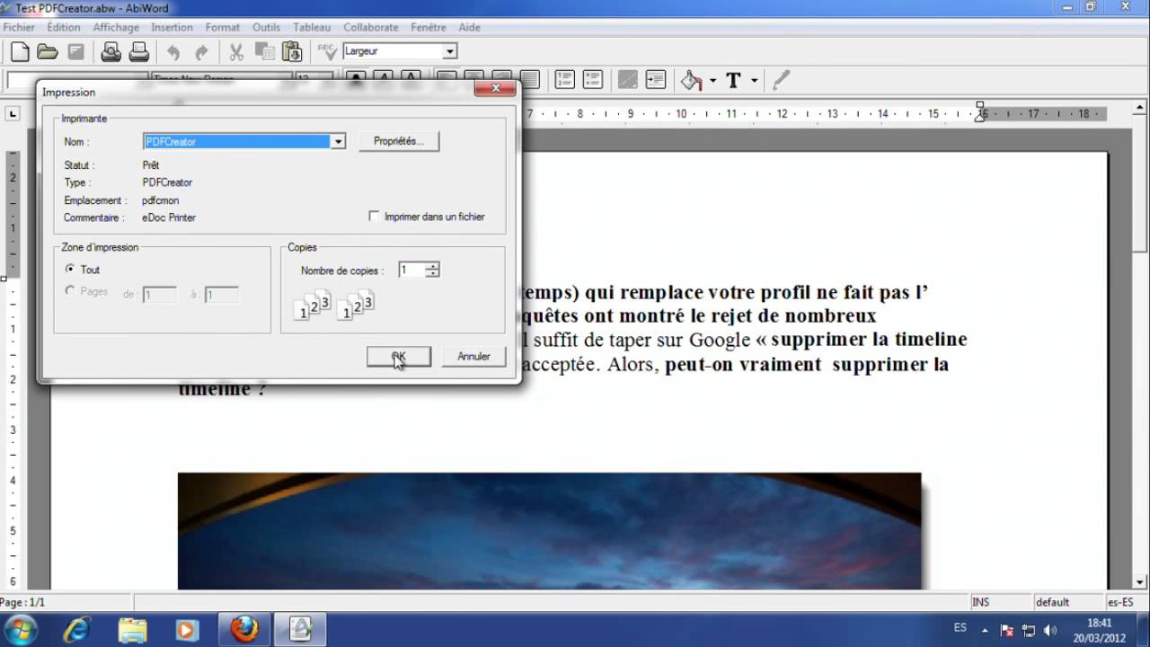
Task: Open the Aide menu
Action: (469, 27)
